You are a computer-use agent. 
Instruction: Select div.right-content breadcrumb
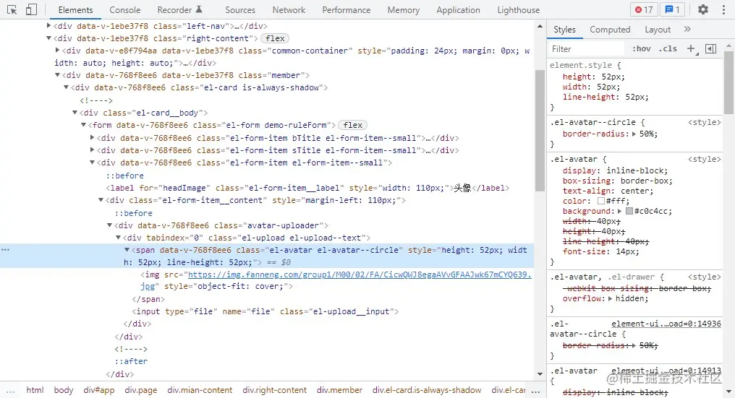coord(274,390)
